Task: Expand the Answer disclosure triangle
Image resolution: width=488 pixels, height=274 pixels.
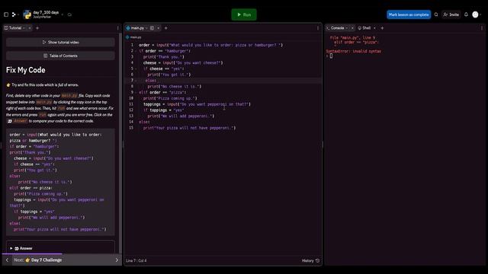Action: pos(11,248)
